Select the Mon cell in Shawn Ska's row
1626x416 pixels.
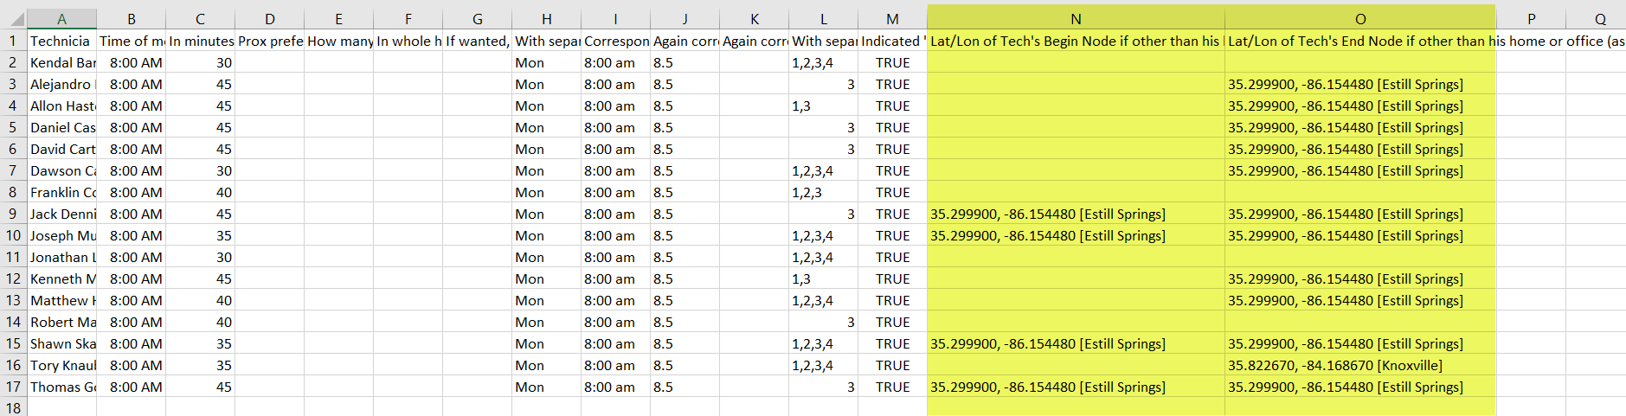point(546,344)
